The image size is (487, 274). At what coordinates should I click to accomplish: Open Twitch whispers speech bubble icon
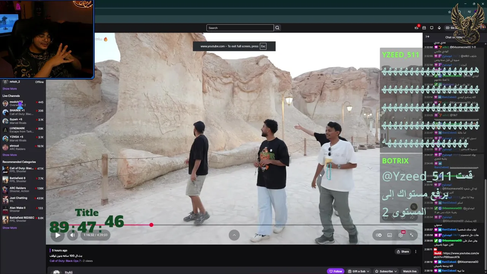click(431, 28)
